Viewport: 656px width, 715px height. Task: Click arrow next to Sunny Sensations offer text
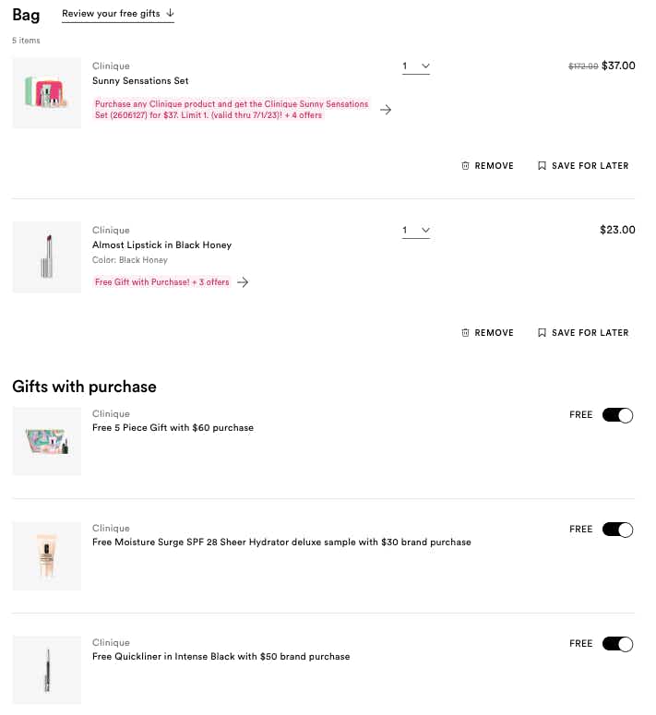pos(386,110)
